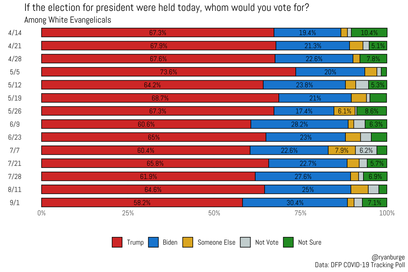
Task: Click the 10.4% Not Sure segment for 4/14
Action: coord(369,33)
